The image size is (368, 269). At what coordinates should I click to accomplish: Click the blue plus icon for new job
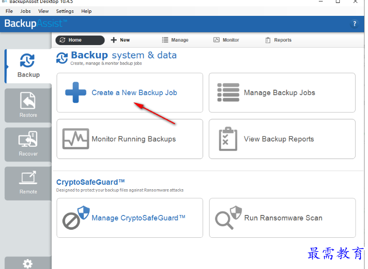75,93
